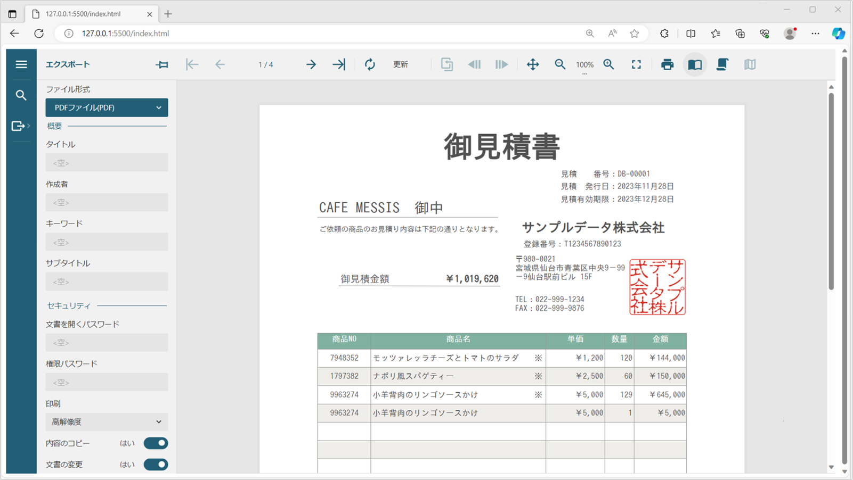This screenshot has height=480, width=853.
Task: Click the history back icon
Action: coord(474,64)
